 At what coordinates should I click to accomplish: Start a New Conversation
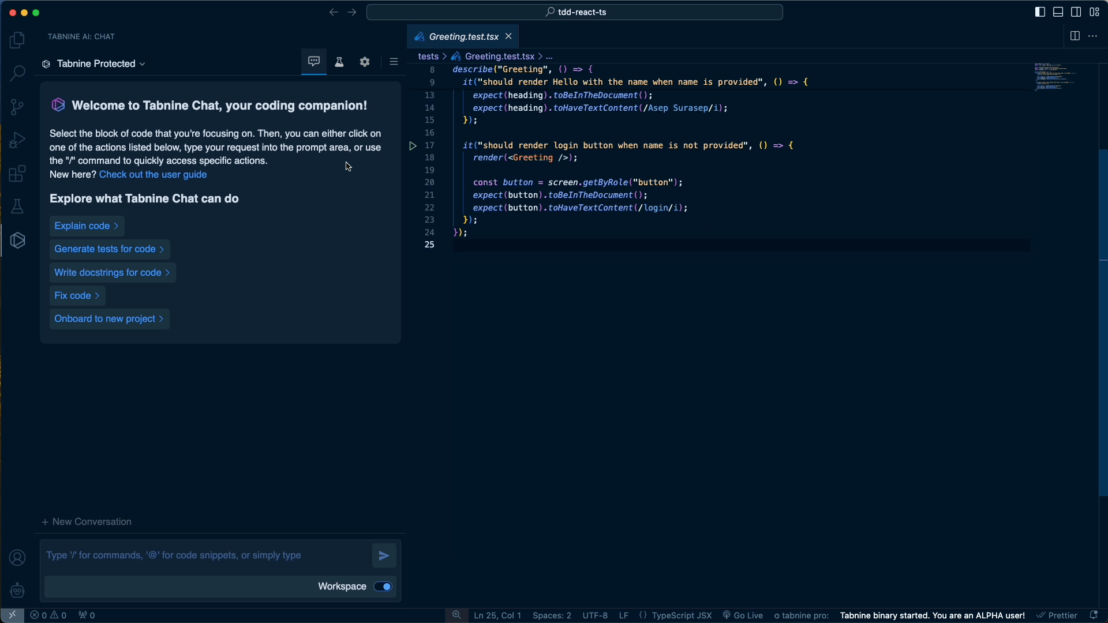coord(87,522)
